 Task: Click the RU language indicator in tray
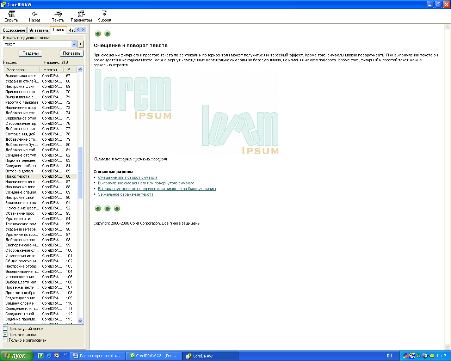[x=389, y=356]
